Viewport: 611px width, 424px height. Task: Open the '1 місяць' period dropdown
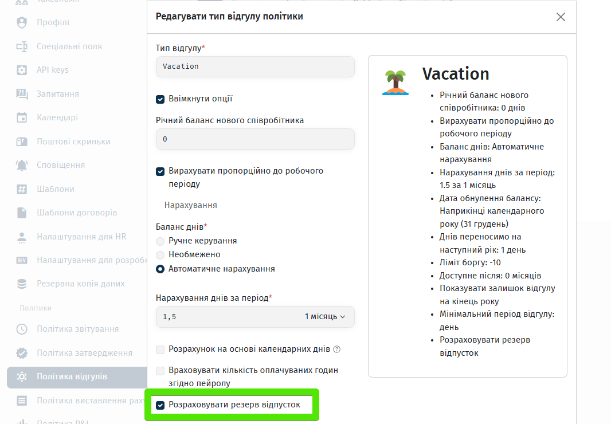pyautogui.click(x=325, y=316)
